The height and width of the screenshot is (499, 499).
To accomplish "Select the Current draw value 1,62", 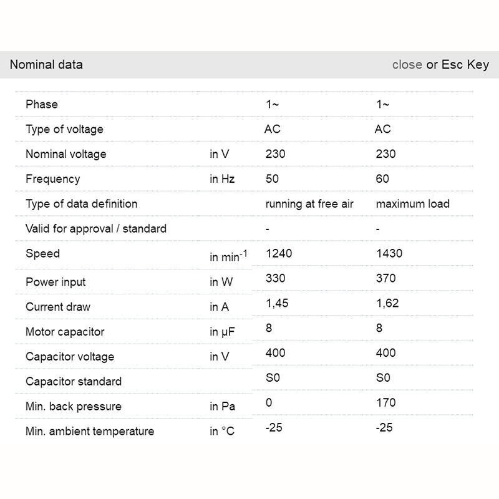I will [387, 303].
